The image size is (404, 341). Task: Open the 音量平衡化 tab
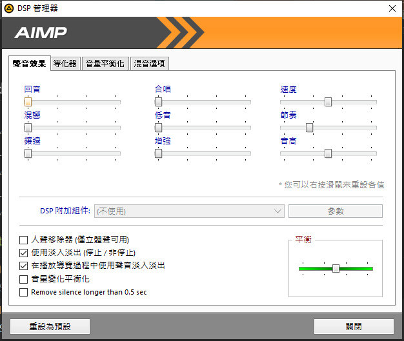pyautogui.click(x=105, y=64)
